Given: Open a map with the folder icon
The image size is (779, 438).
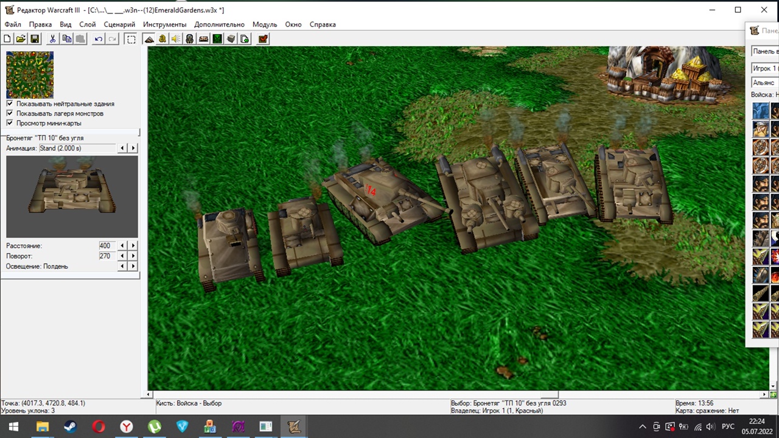Looking at the screenshot, I should [x=21, y=39].
